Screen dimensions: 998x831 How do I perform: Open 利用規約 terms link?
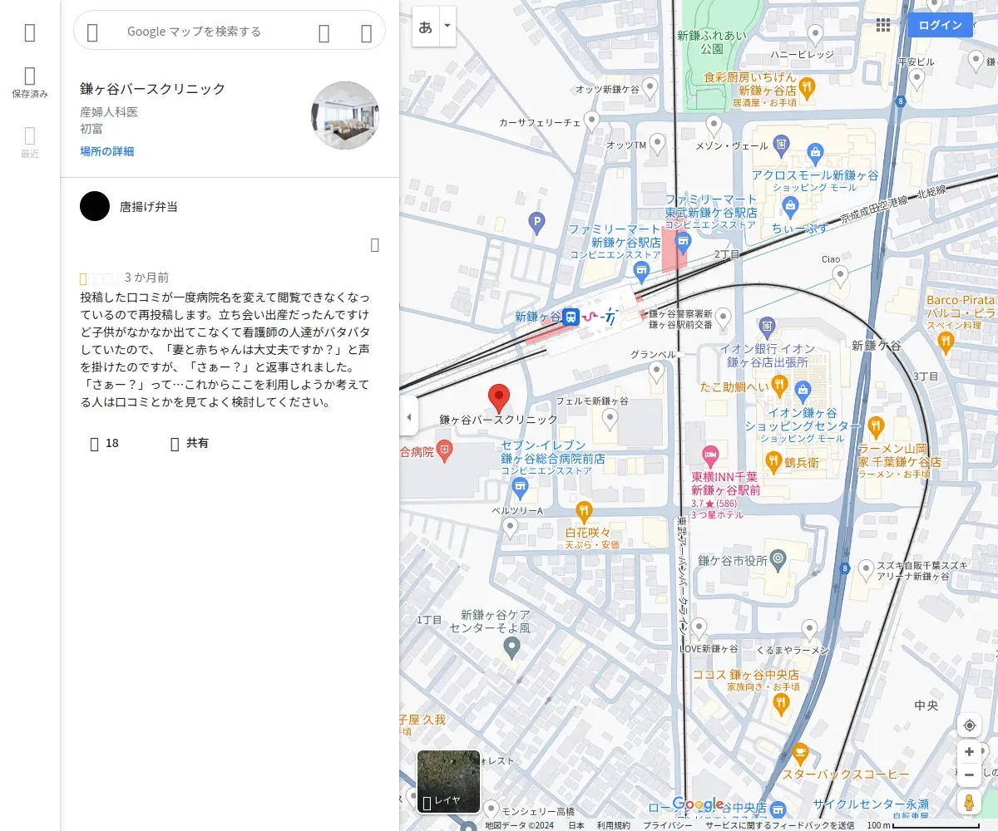pyautogui.click(x=614, y=825)
